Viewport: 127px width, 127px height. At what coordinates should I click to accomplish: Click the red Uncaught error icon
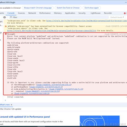6,34
